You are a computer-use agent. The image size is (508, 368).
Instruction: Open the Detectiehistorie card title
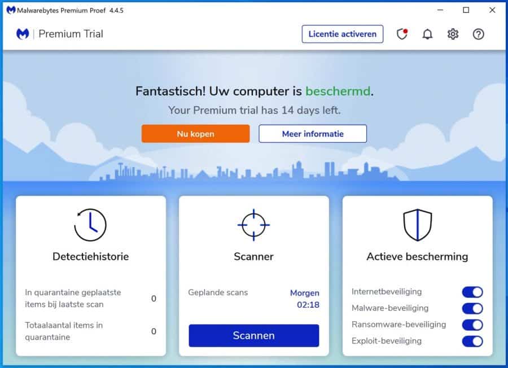(91, 257)
